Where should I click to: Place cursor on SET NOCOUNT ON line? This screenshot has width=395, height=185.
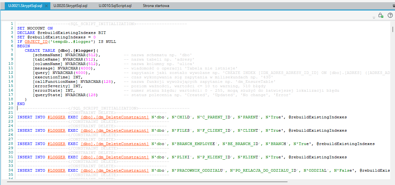pyautogui.click(x=35, y=28)
